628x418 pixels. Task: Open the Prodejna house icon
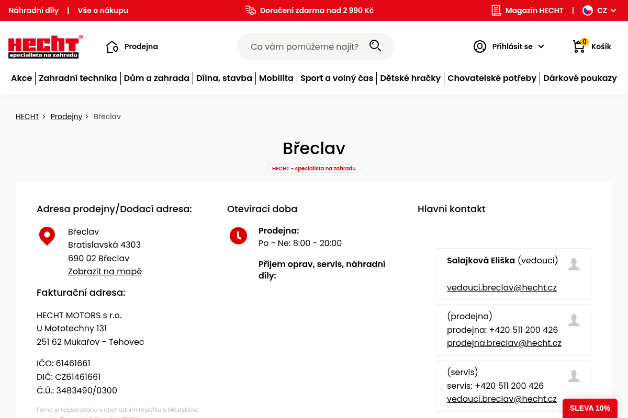[x=112, y=47]
